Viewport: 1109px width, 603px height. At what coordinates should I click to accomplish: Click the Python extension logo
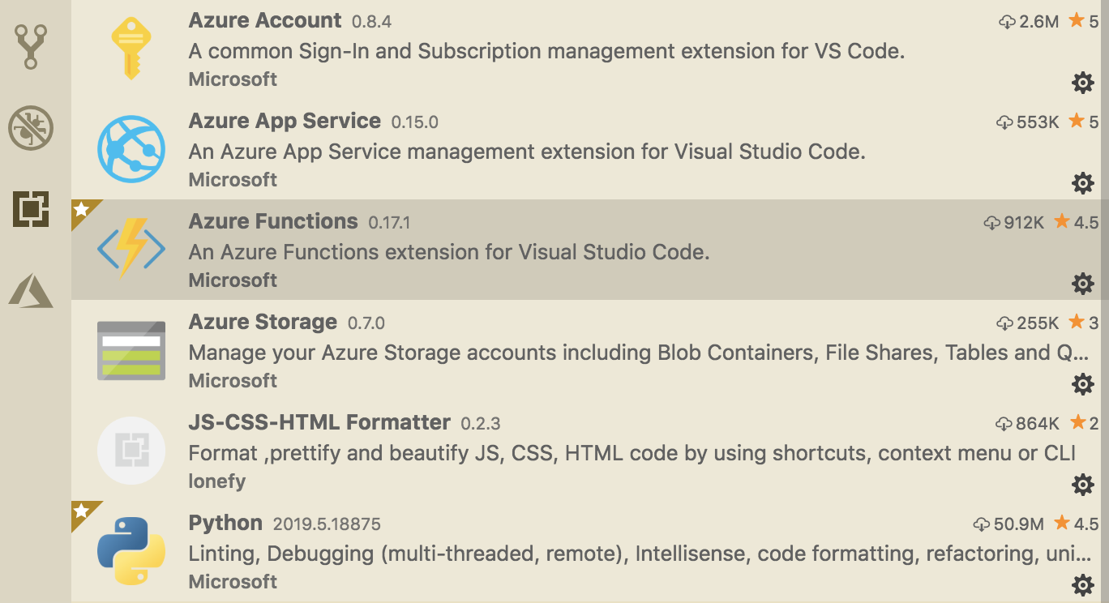point(131,551)
